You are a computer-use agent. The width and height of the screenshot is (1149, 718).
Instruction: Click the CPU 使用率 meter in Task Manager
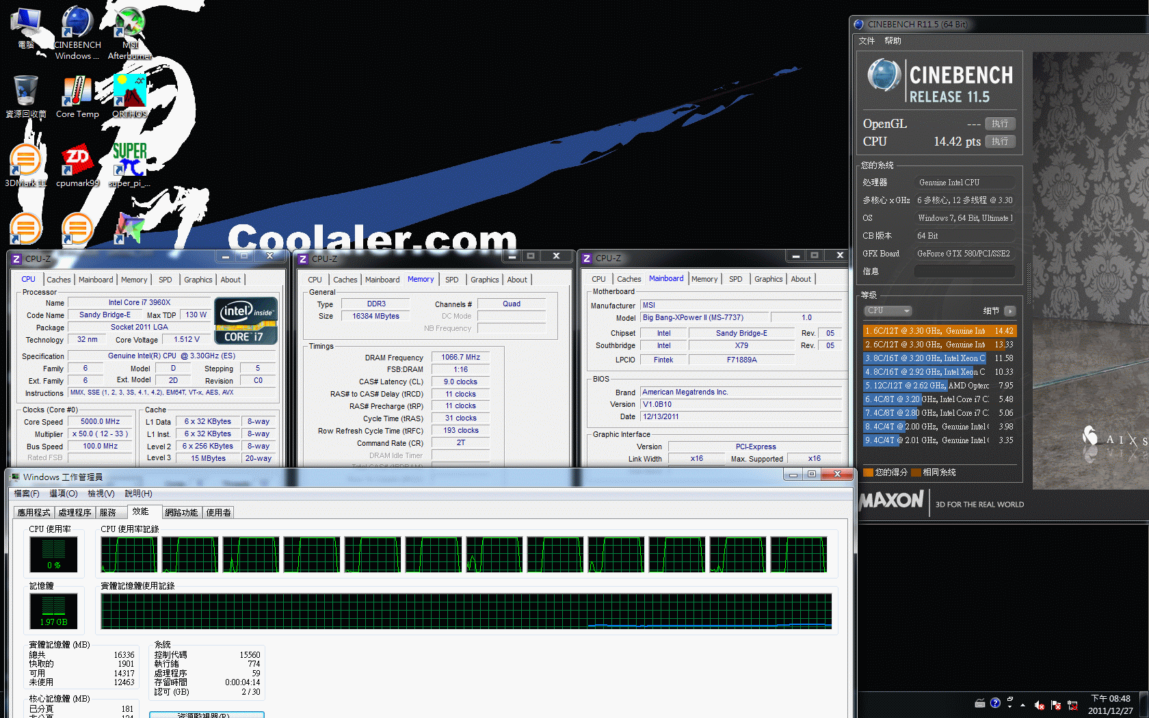click(x=53, y=555)
